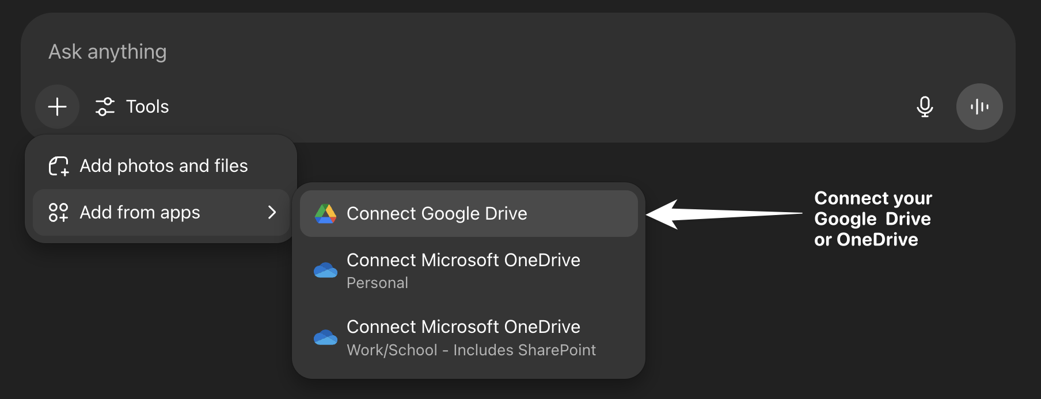Screen dimensions: 1041x399
Task: Click the "Personal" subtitle text
Action: (x=377, y=283)
